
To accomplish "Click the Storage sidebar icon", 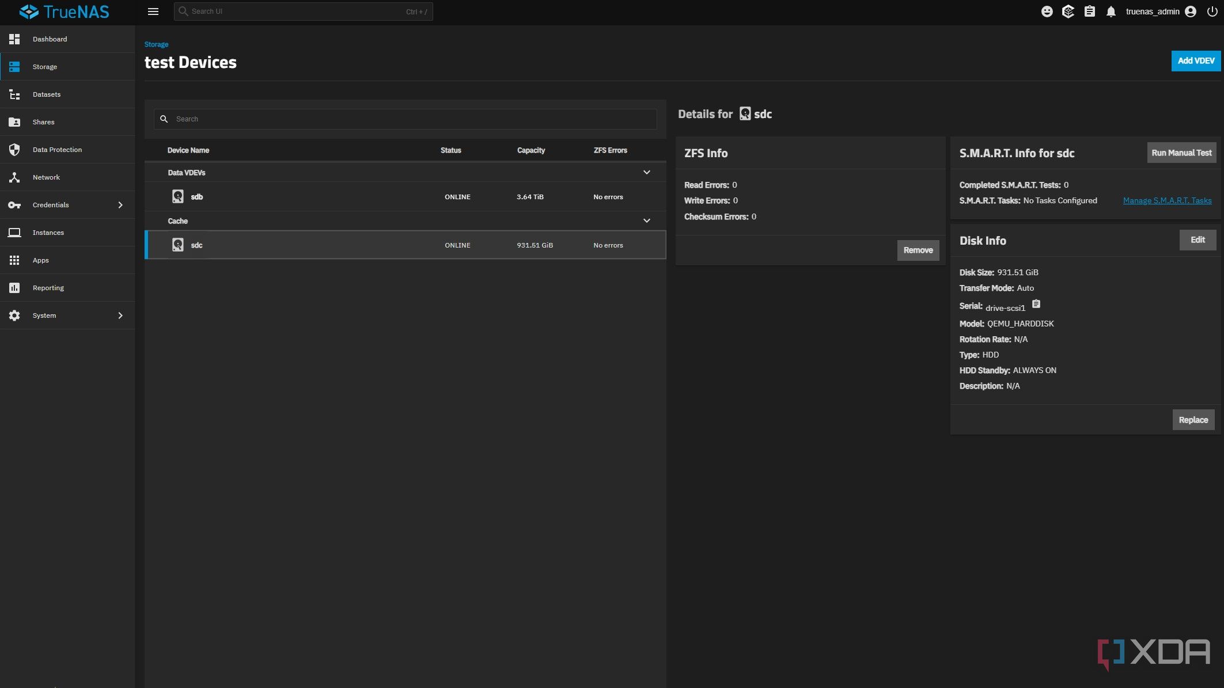I will (14, 67).
